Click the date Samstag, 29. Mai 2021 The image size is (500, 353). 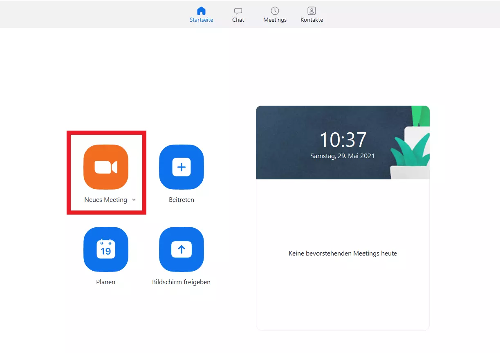click(x=343, y=156)
